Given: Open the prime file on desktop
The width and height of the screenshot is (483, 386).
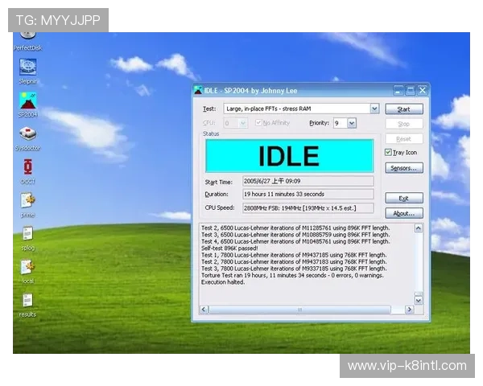Looking at the screenshot, I should (x=27, y=201).
